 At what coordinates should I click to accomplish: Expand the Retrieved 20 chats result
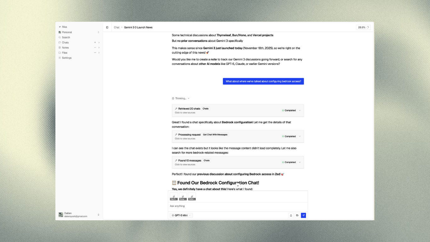click(x=300, y=111)
